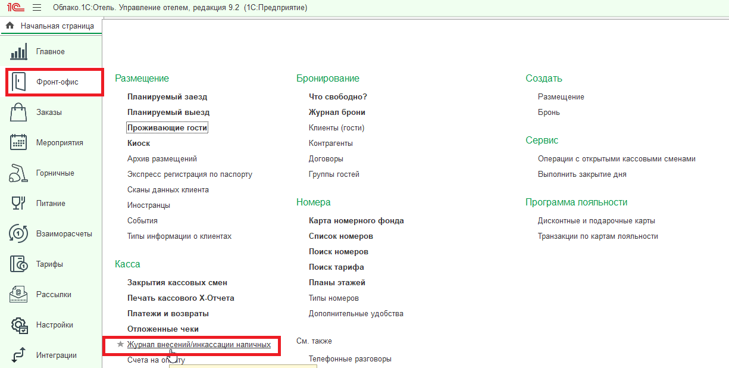Open the Иностранцы link
The image size is (729, 368).
pyautogui.click(x=149, y=205)
